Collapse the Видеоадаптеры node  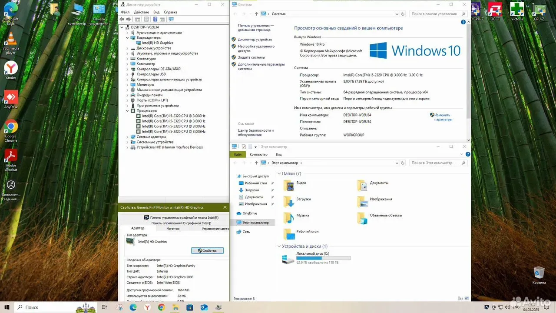pyautogui.click(x=128, y=38)
